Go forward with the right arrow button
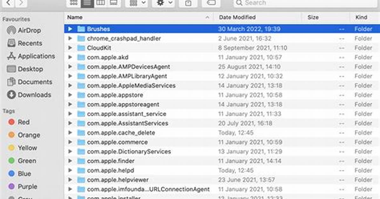The image size is (380, 199). pos(21,3)
